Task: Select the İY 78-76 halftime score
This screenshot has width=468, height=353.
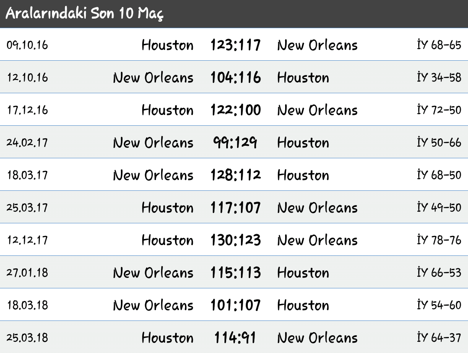Action: pos(439,240)
